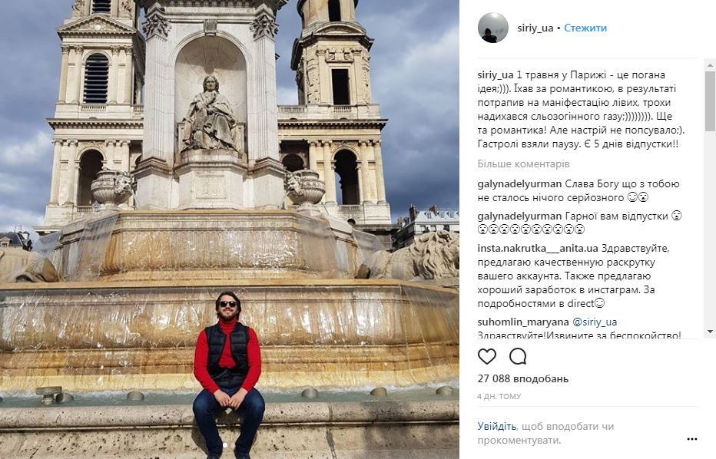Screen dimensions: 716x459
Task: Open the comment bubble icon
Action: (518, 356)
